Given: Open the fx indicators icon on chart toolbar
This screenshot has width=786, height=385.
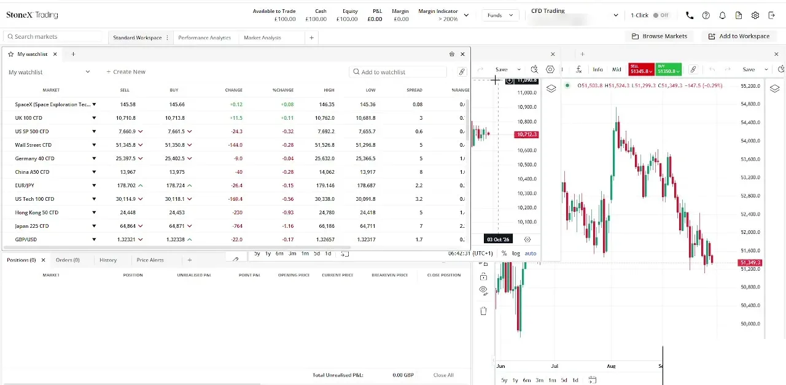Looking at the screenshot, I should [x=578, y=69].
